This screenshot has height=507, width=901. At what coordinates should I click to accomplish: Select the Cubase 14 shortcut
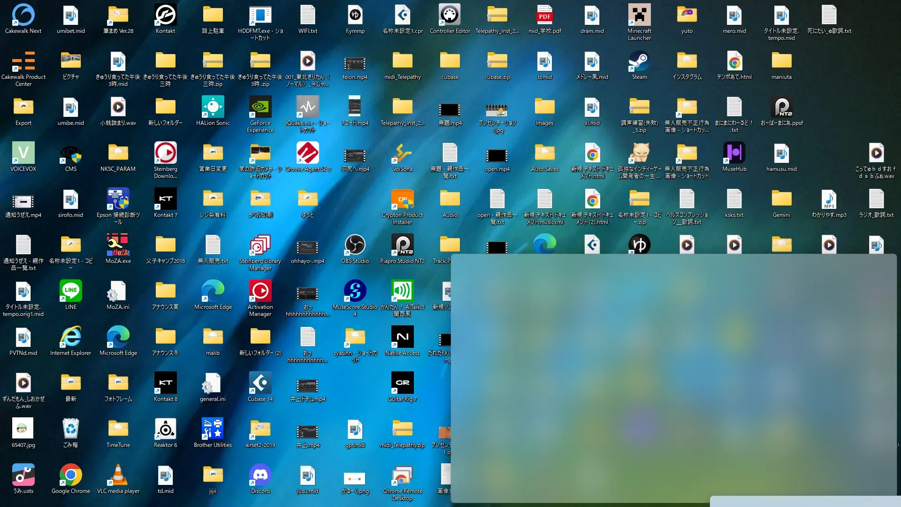coord(260,384)
